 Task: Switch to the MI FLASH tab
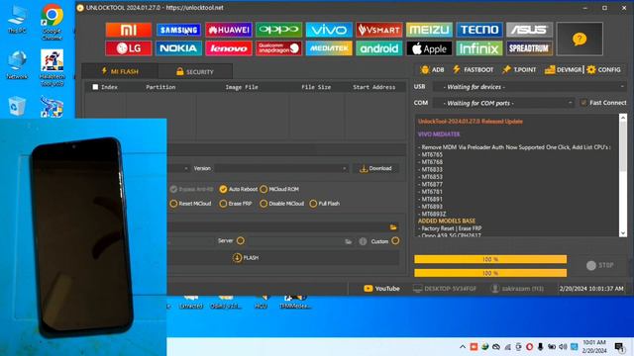tap(120, 71)
